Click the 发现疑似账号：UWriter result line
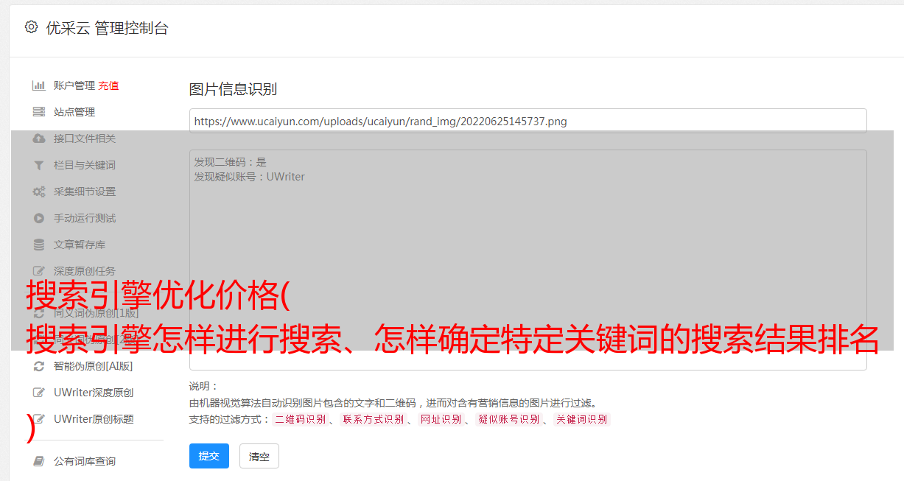 tap(249, 177)
